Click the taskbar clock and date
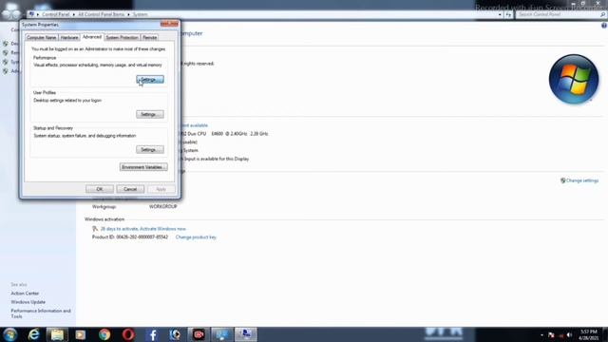 [589, 335]
